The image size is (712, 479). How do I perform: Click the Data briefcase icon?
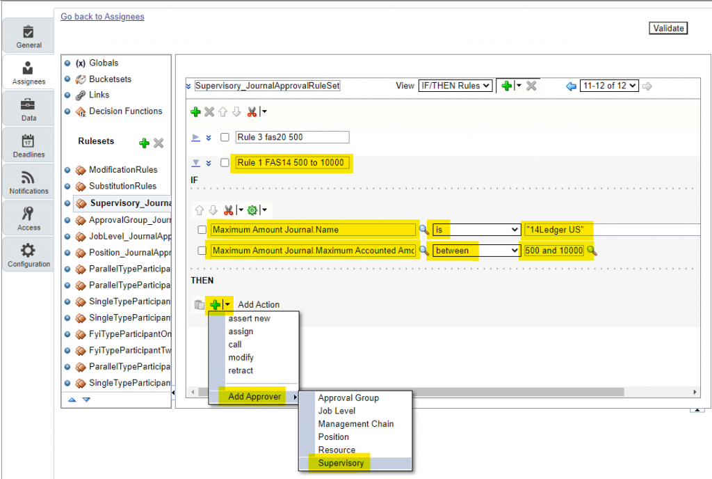click(29, 104)
